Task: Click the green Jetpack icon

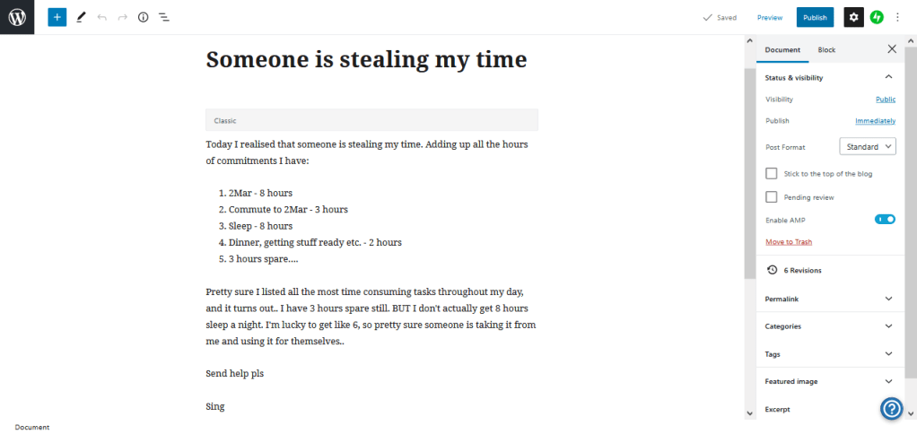Action: [877, 17]
